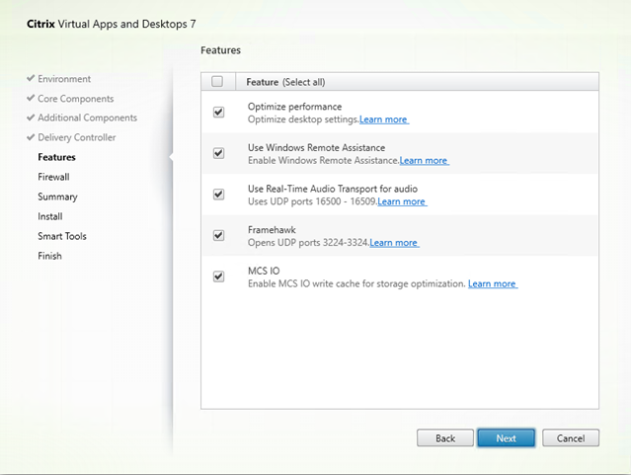Go to the Core Components step

tap(76, 99)
